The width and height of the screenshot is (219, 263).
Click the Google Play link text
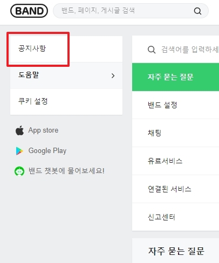pyautogui.click(x=47, y=151)
